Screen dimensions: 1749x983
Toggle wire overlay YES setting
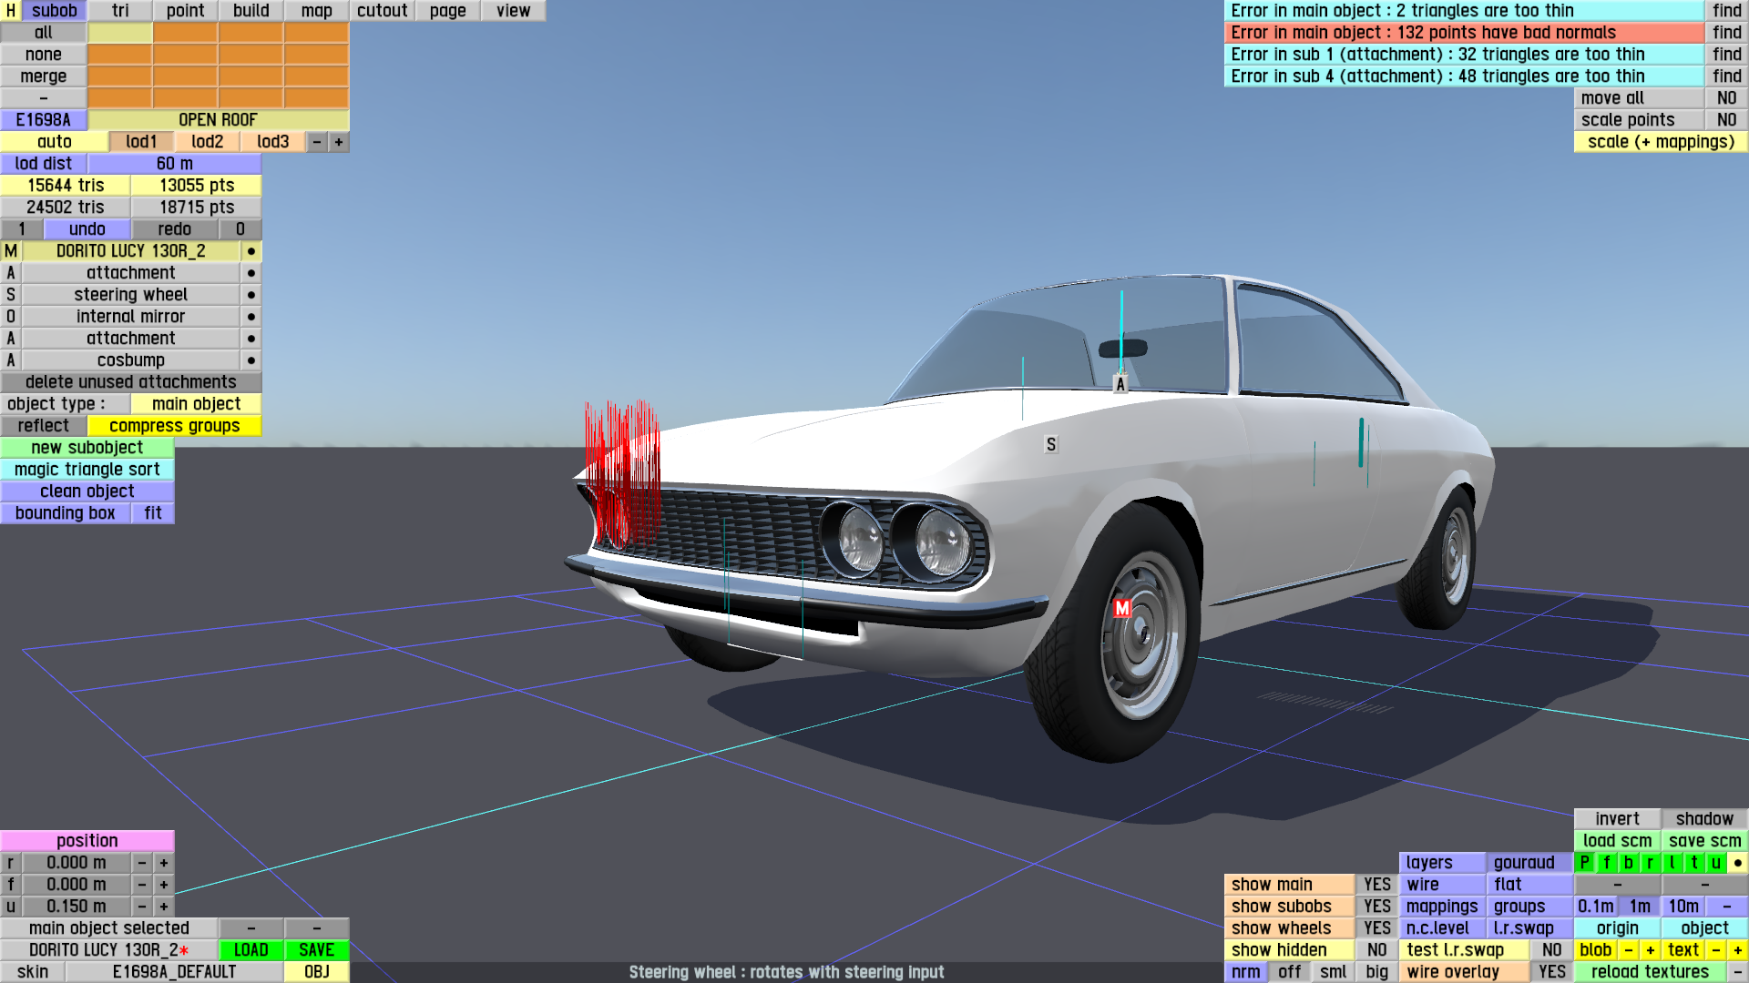tap(1551, 972)
